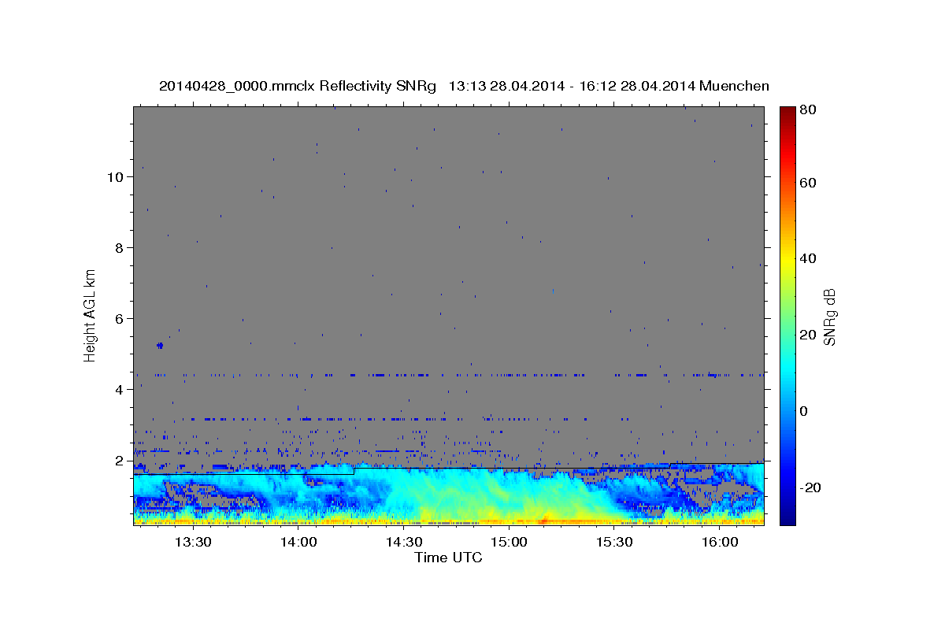Image resolution: width=945 pixels, height=630 pixels.
Task: Click the height tick label 10
Action: (115, 177)
